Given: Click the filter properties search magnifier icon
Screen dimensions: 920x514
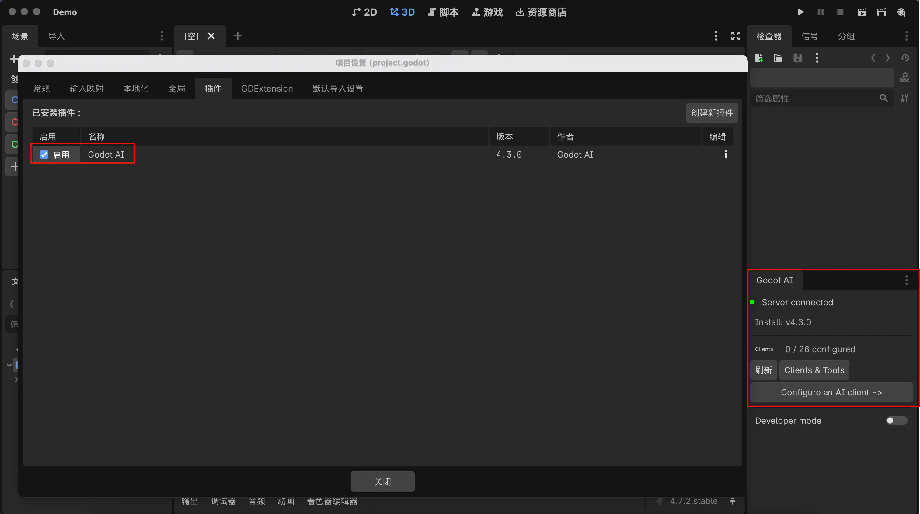Looking at the screenshot, I should pos(883,98).
